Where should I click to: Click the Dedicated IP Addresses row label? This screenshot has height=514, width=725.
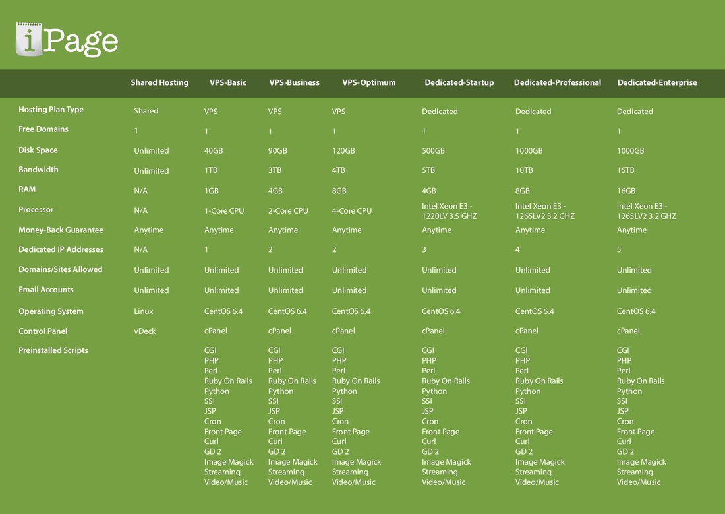[x=60, y=249]
